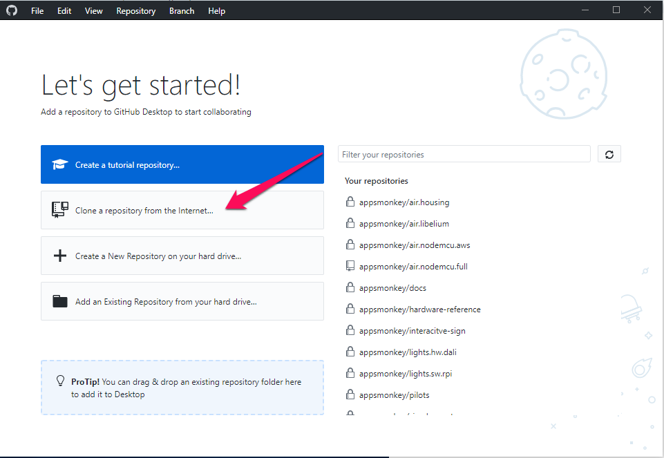The width and height of the screenshot is (664, 458).
Task: Click lock icon beside air.libelium
Action: click(350, 222)
